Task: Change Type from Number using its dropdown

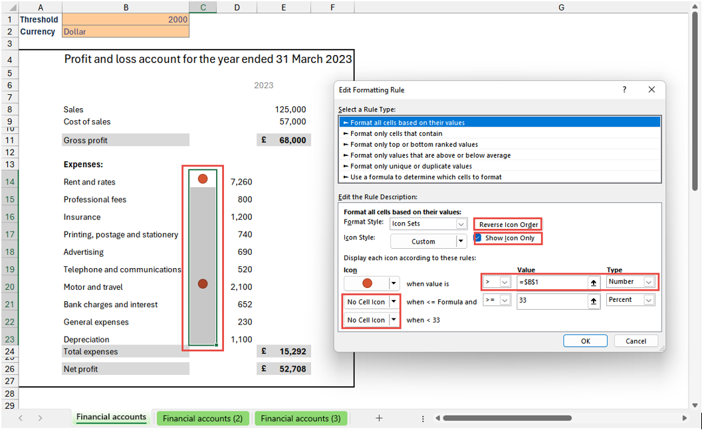Action: (x=648, y=282)
